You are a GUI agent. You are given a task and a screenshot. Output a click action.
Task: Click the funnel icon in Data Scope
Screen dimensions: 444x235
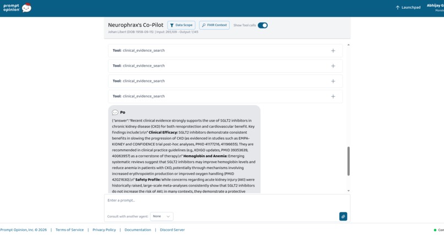(x=172, y=25)
